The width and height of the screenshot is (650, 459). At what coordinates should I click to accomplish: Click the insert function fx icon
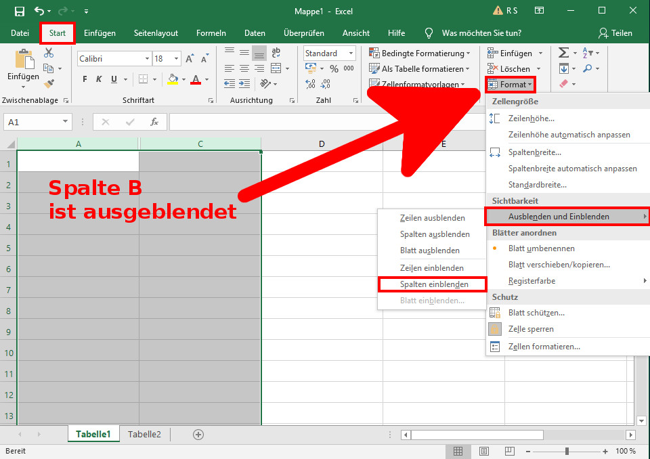point(154,123)
